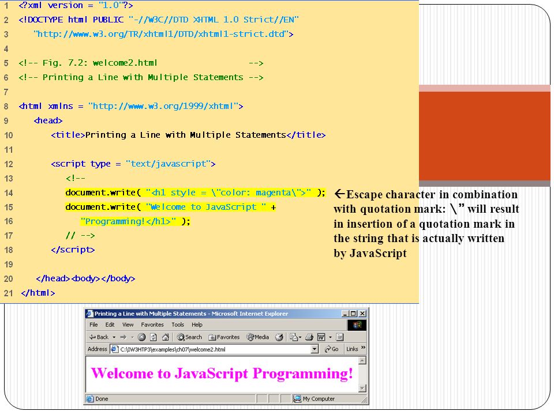The image size is (554, 415).
Task: Open the File menu
Action: tap(93, 325)
